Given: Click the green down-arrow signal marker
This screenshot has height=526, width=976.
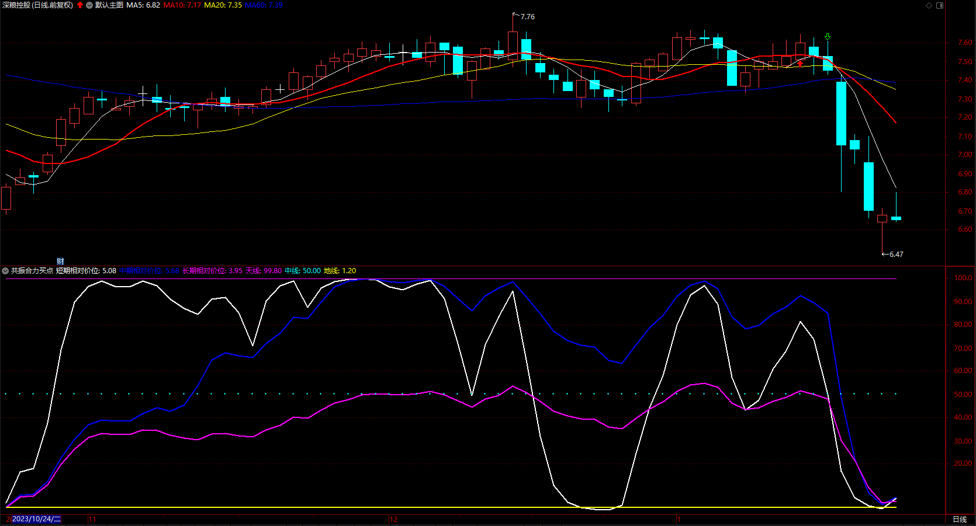Looking at the screenshot, I should pos(828,37).
